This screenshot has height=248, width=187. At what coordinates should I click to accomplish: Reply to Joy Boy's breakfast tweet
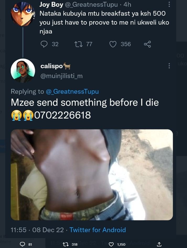(44, 44)
